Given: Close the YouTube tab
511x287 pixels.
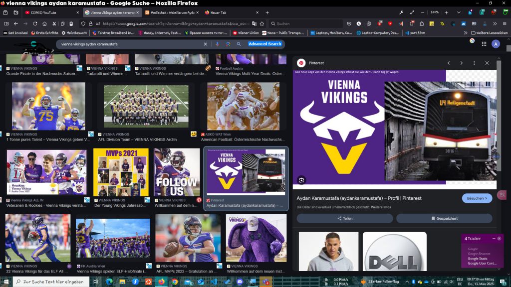Looking at the screenshot, I should (77, 12).
